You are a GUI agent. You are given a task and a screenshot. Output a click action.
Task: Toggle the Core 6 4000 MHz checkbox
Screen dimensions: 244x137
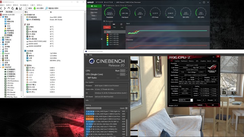[107, 44]
